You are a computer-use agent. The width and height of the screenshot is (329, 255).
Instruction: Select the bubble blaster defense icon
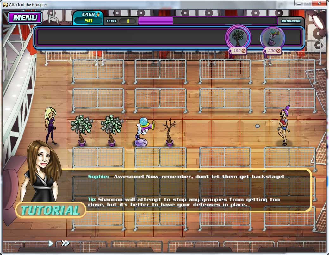(x=272, y=37)
